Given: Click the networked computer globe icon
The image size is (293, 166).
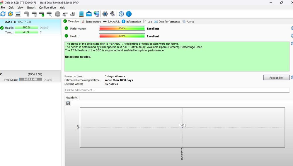Looking at the screenshot, I should (x=96, y=14).
